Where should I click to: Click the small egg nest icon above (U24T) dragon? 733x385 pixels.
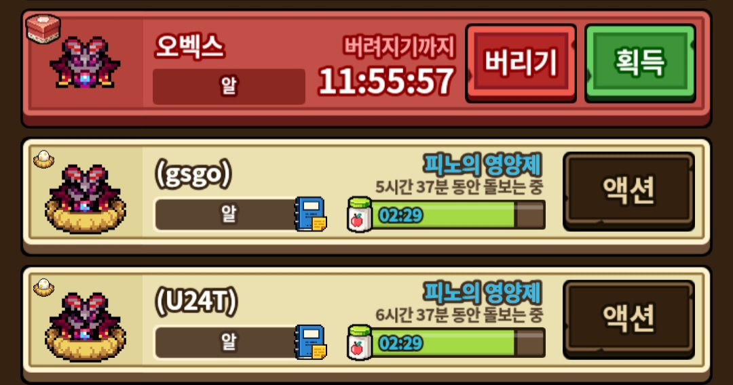pyautogui.click(x=43, y=287)
